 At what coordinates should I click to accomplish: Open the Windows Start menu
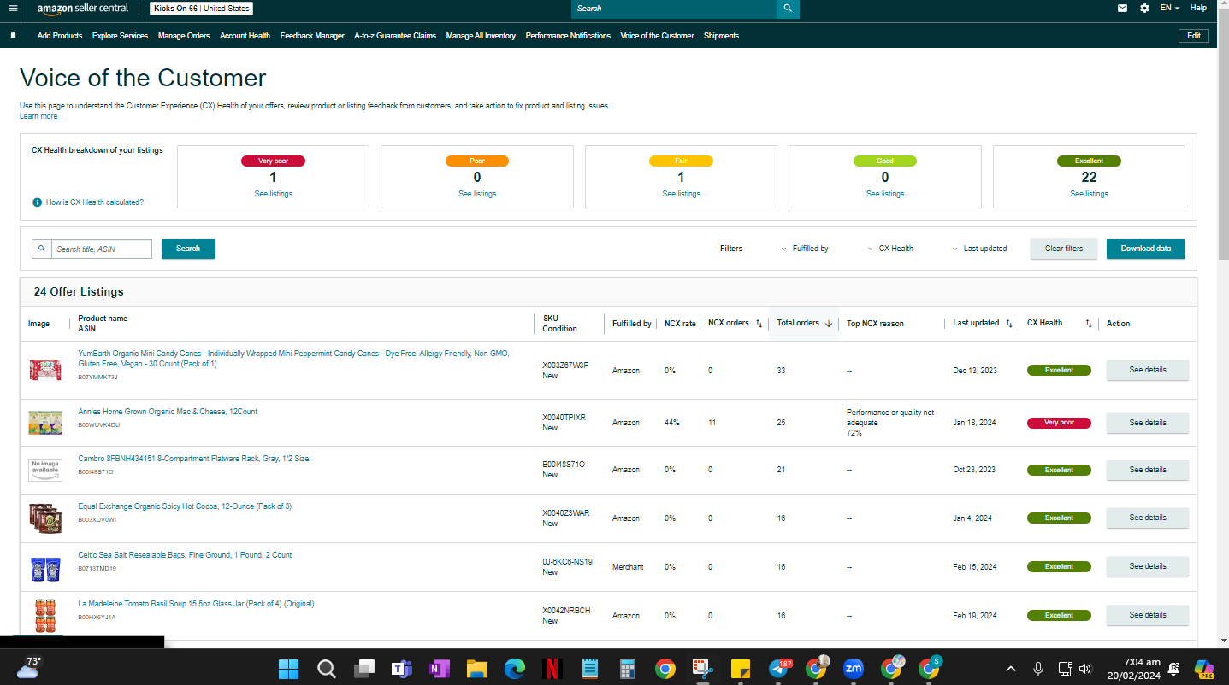[x=289, y=668]
